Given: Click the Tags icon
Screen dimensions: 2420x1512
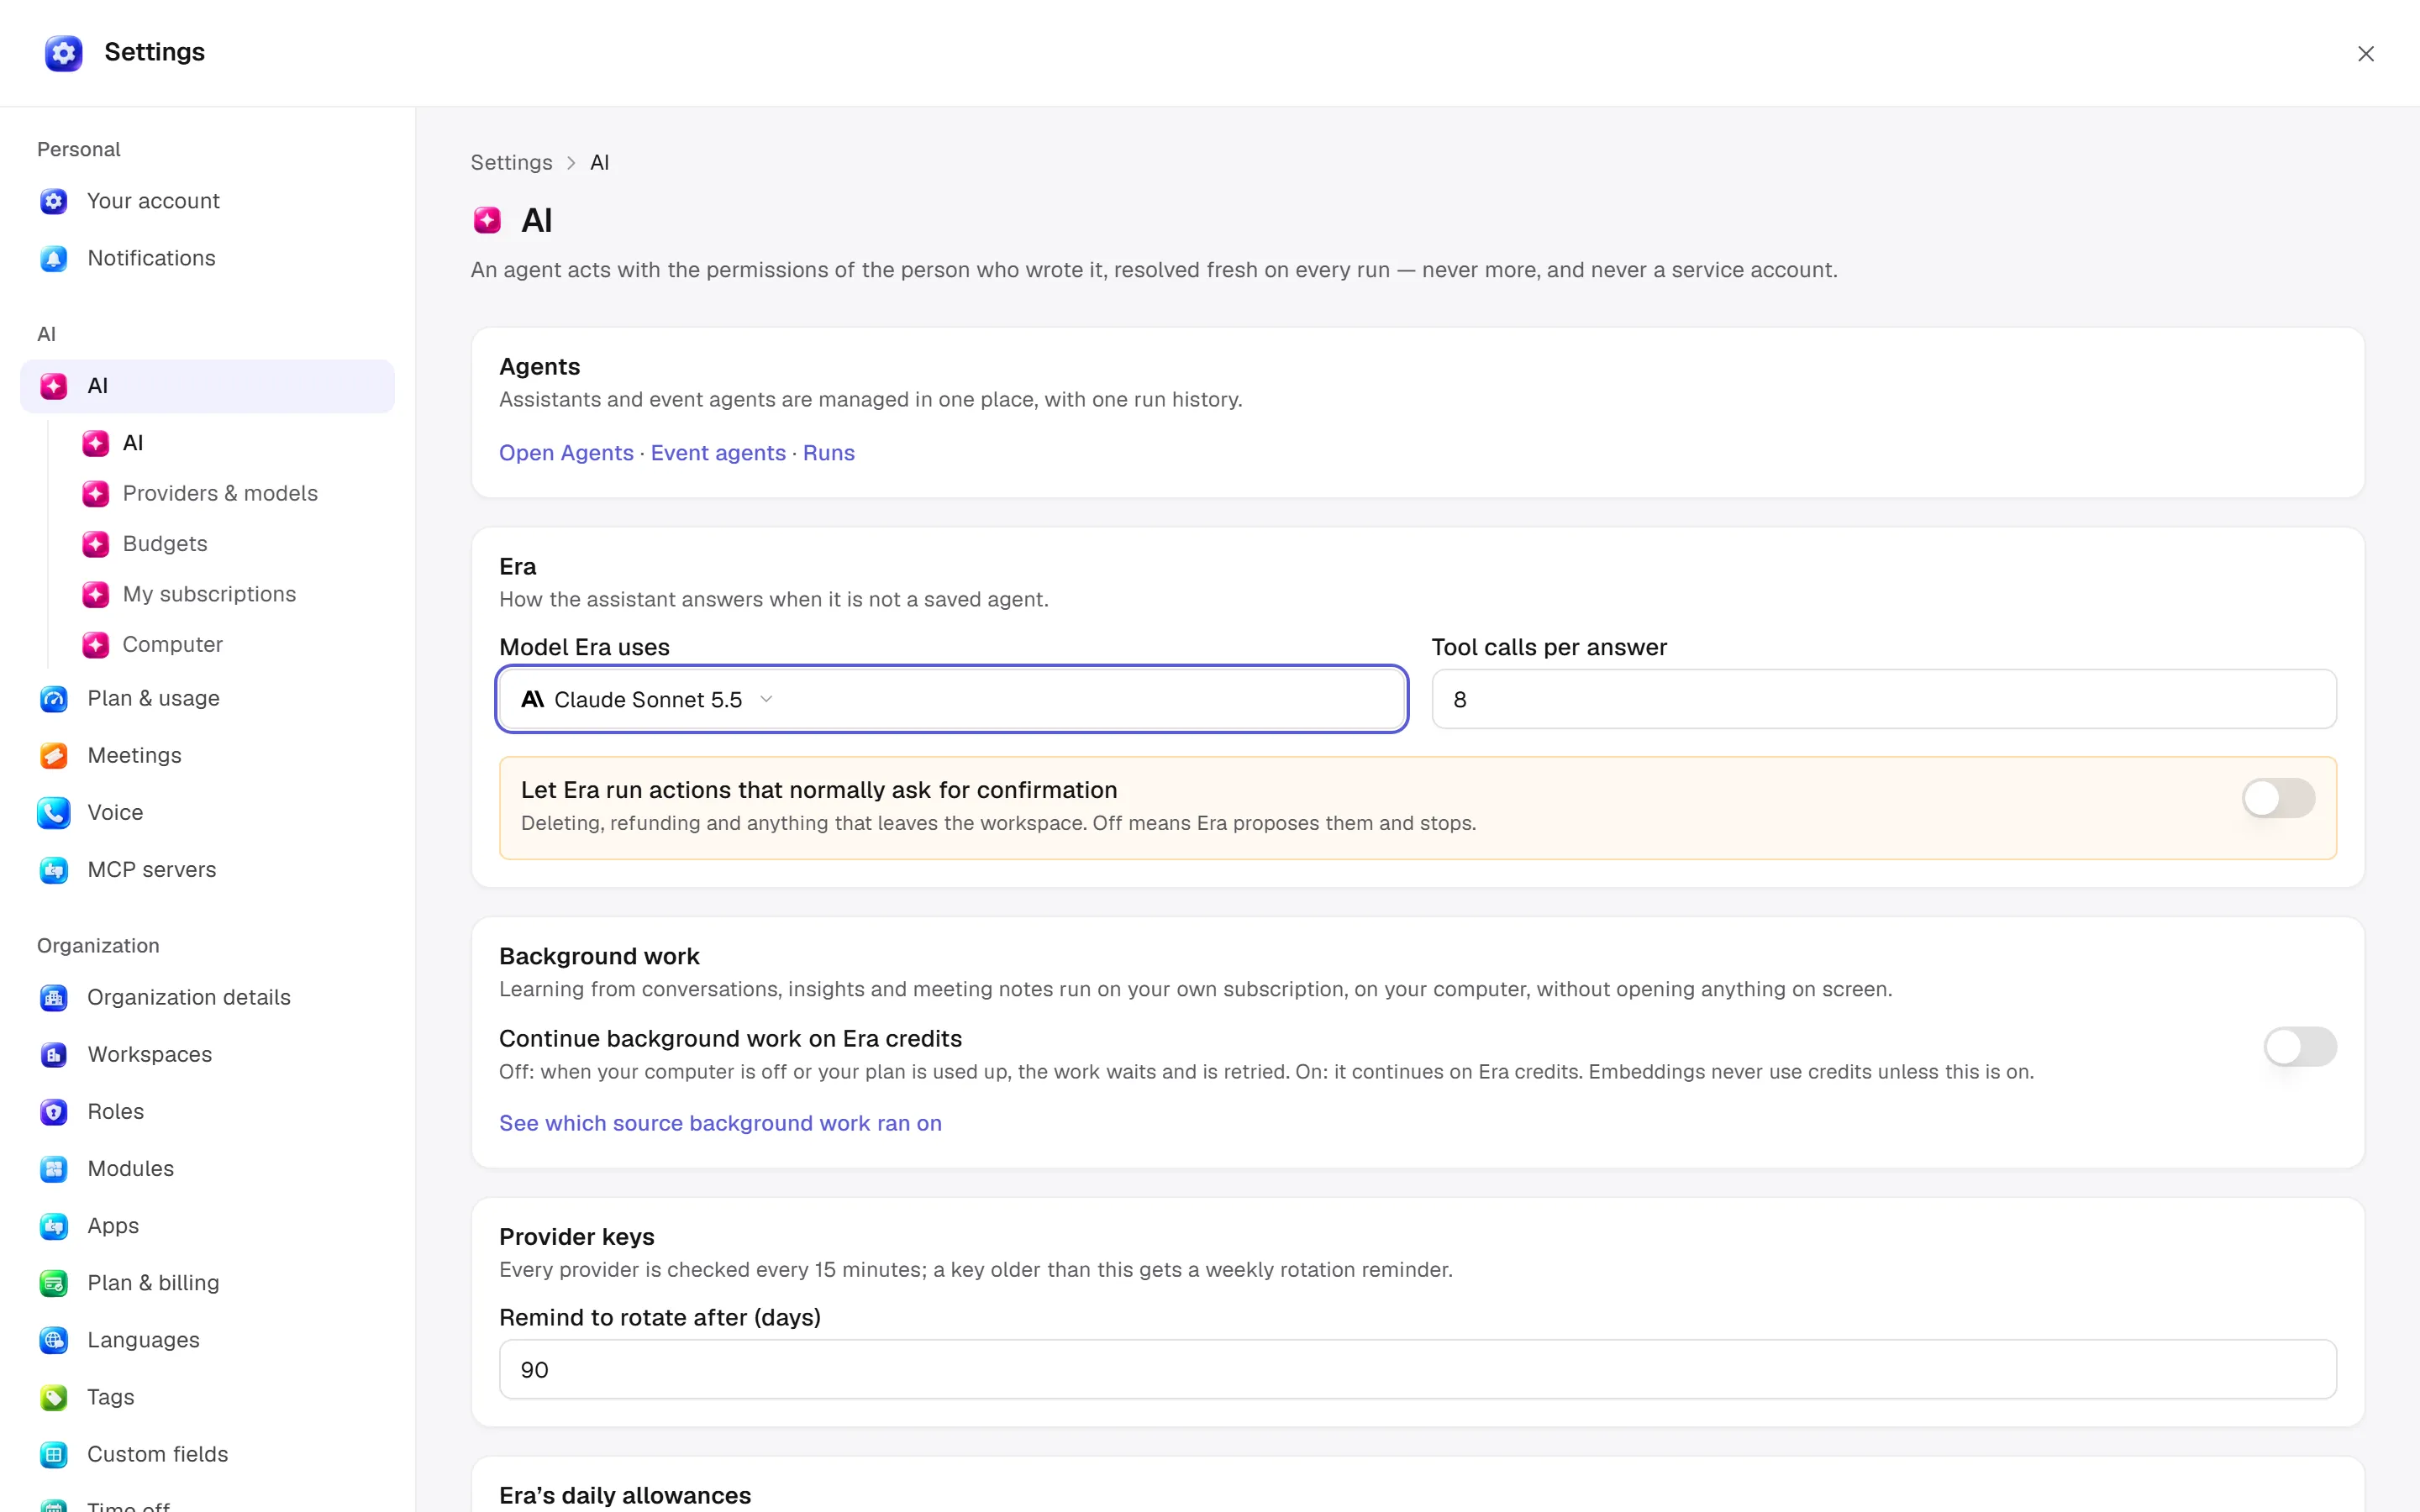Looking at the screenshot, I should click(x=54, y=1397).
